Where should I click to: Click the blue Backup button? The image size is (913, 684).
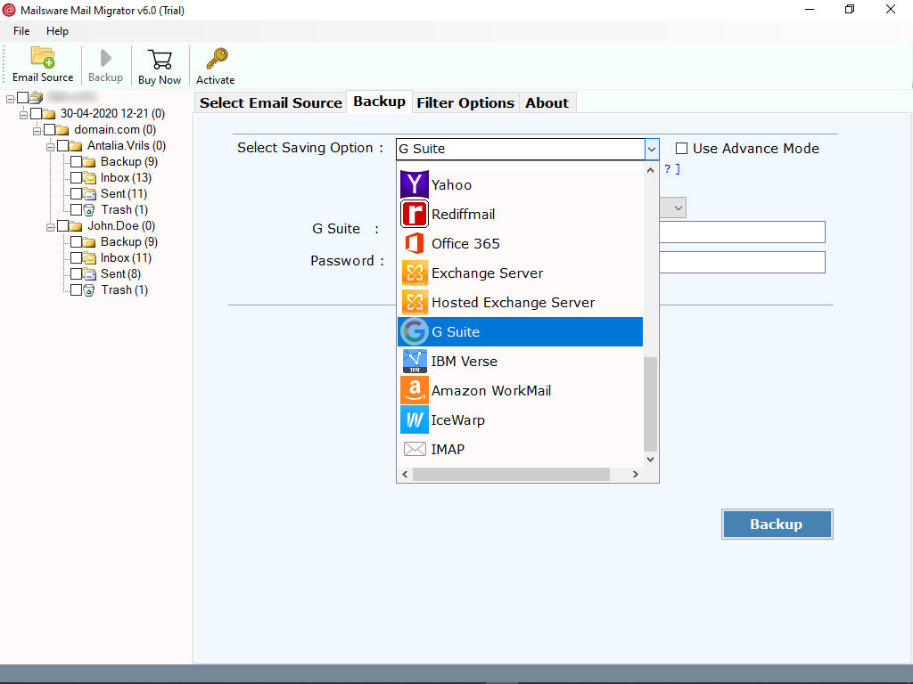[x=777, y=524]
